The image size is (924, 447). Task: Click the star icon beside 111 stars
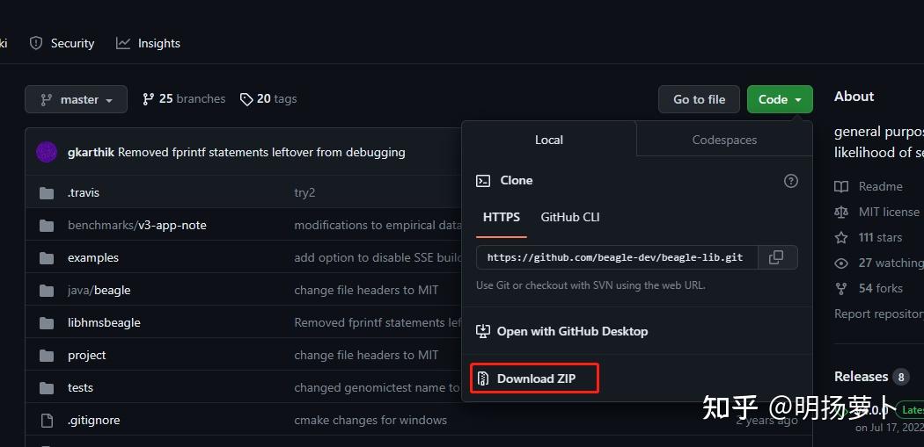pyautogui.click(x=841, y=238)
